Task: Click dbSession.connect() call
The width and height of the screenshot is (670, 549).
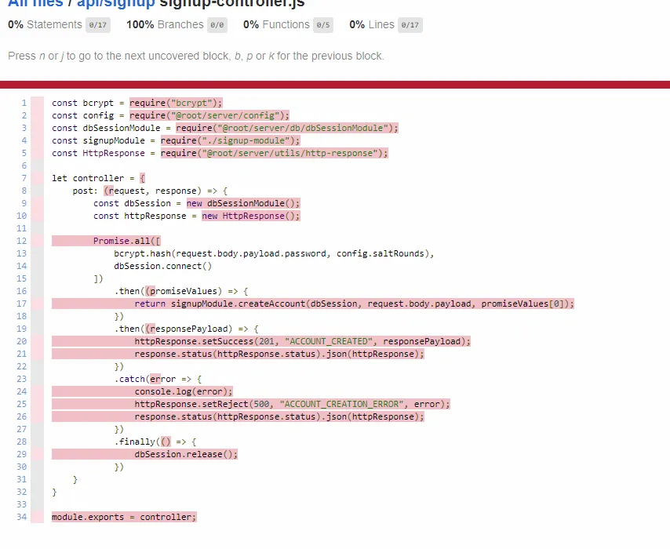Action: click(x=163, y=266)
